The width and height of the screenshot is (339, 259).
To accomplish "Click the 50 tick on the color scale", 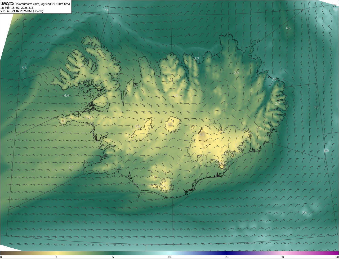I will [337, 257].
